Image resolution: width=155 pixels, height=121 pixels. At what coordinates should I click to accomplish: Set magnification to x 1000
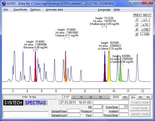145,34
